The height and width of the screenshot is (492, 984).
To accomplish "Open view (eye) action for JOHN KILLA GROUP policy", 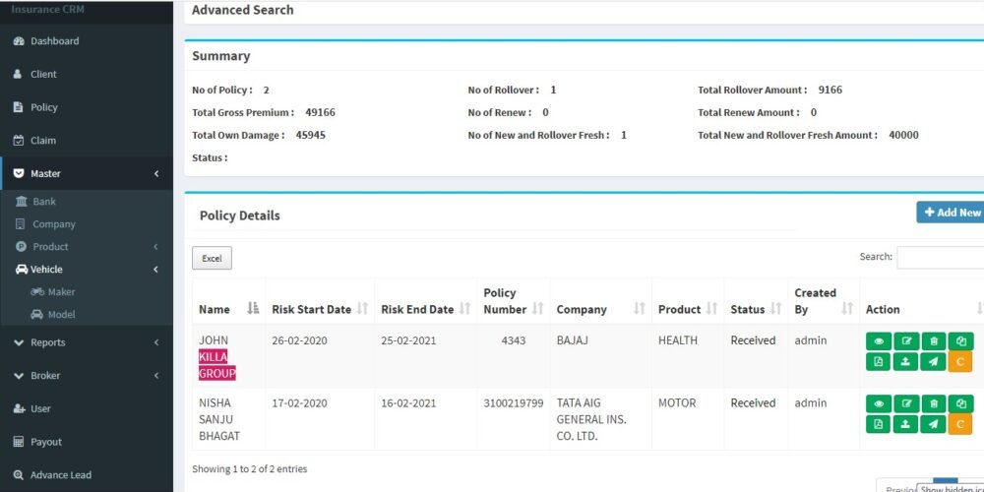I will coord(879,341).
